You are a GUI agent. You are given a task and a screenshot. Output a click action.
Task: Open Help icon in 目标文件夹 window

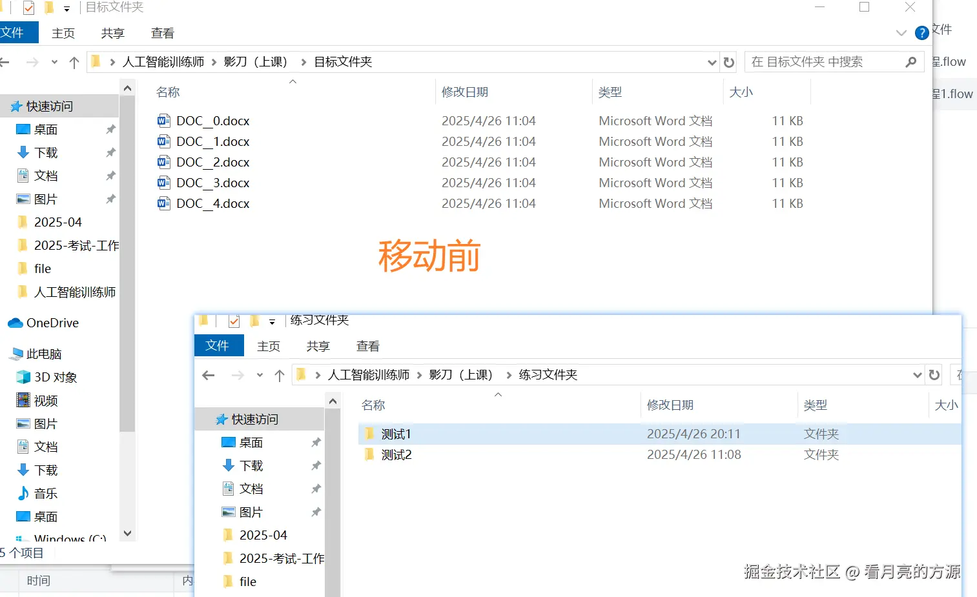click(x=922, y=33)
